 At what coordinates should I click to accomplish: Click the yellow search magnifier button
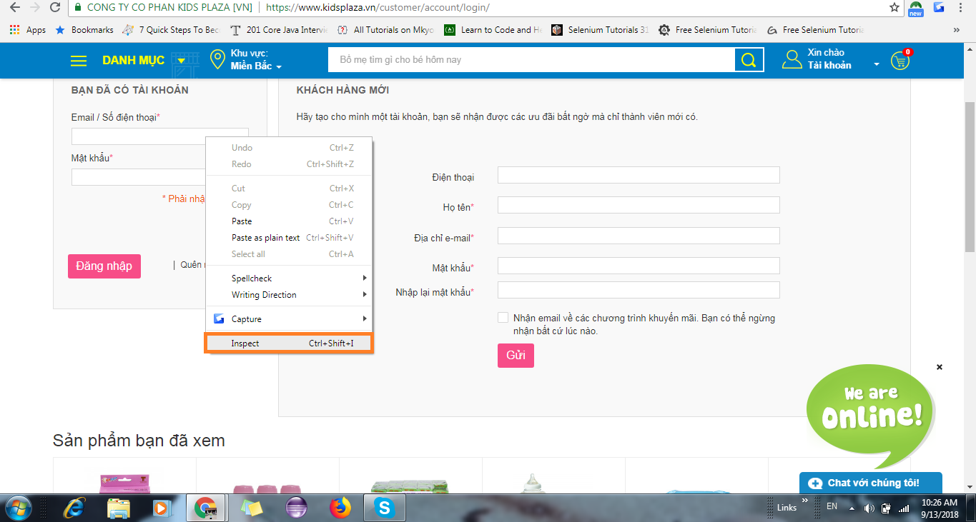click(x=749, y=60)
